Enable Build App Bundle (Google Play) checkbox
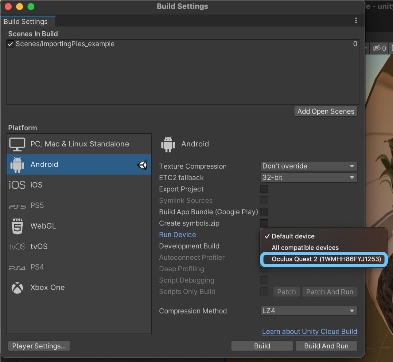 point(264,212)
